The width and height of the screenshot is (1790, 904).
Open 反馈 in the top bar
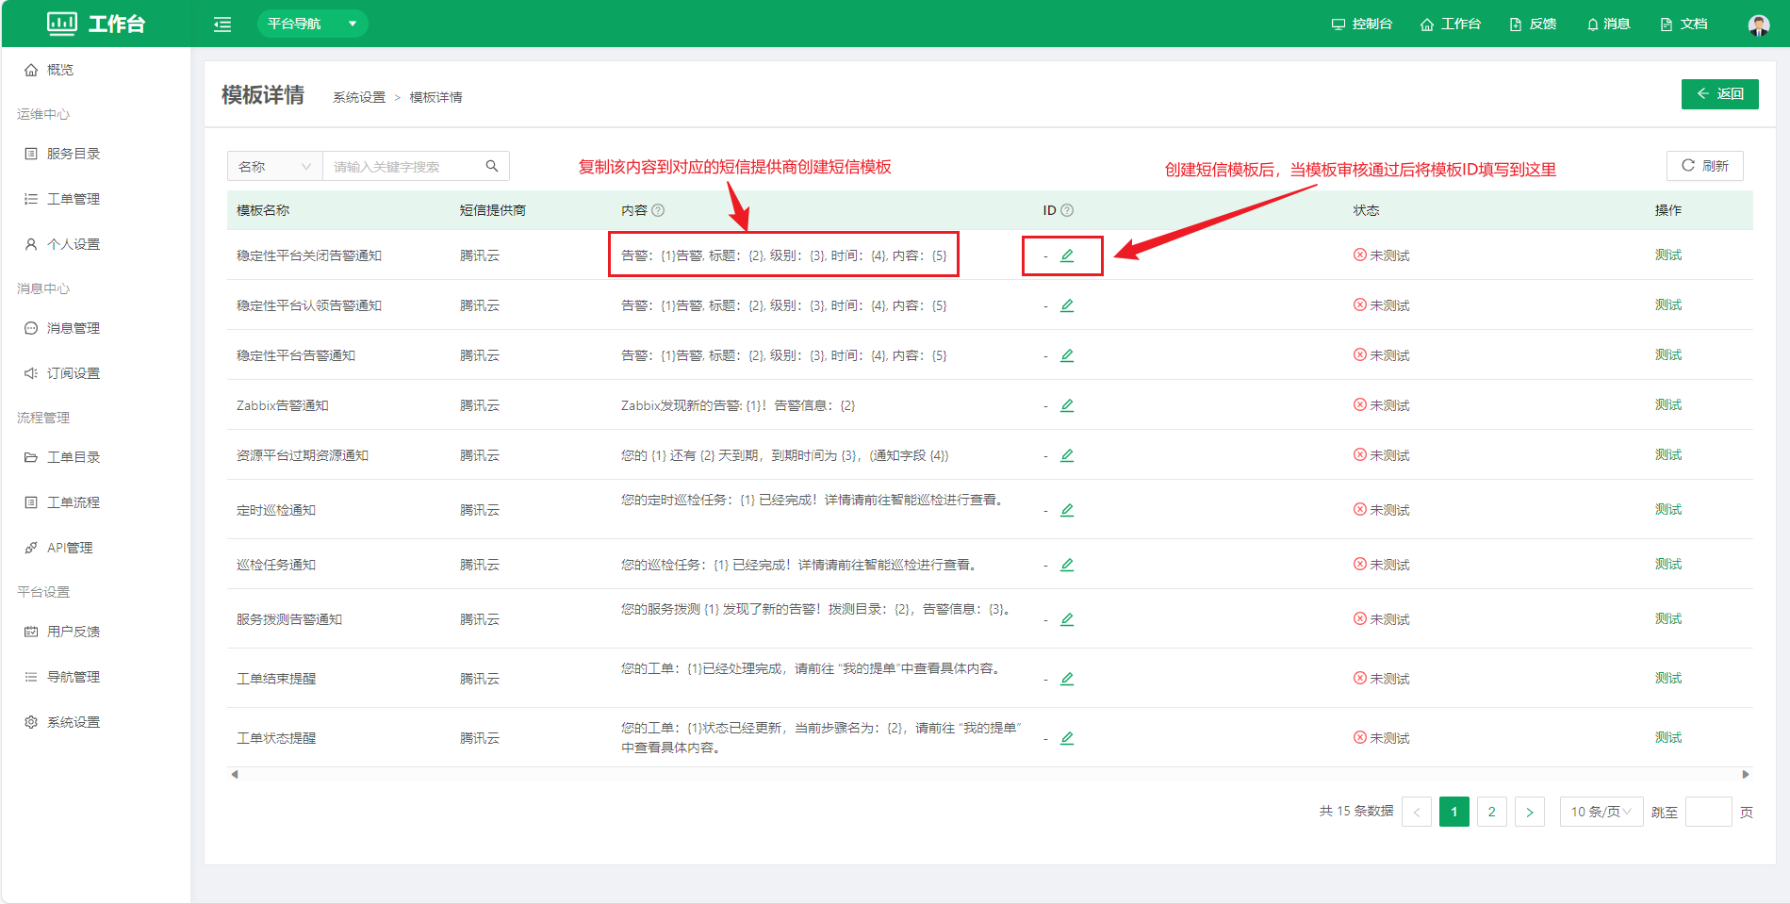[x=1534, y=24]
